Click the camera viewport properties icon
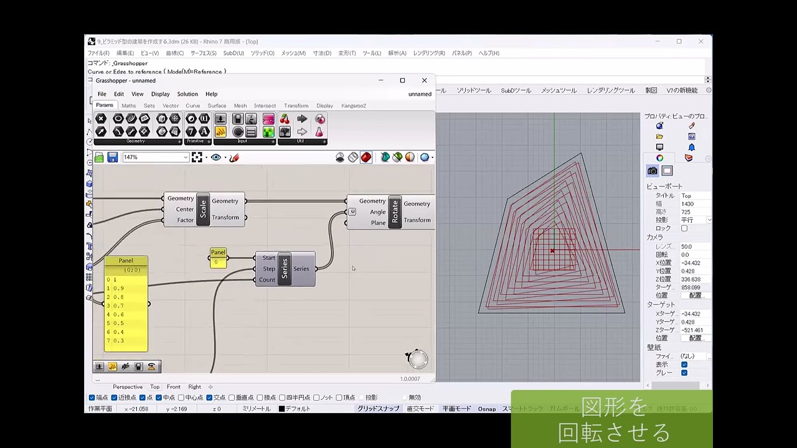 [x=653, y=171]
